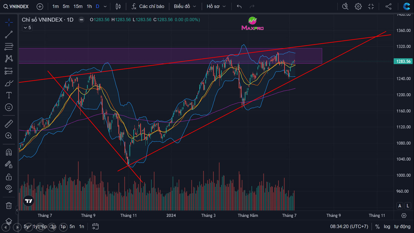Expand the time interval dropdown arrow
Screen dimensions: 414x233
pos(105,6)
